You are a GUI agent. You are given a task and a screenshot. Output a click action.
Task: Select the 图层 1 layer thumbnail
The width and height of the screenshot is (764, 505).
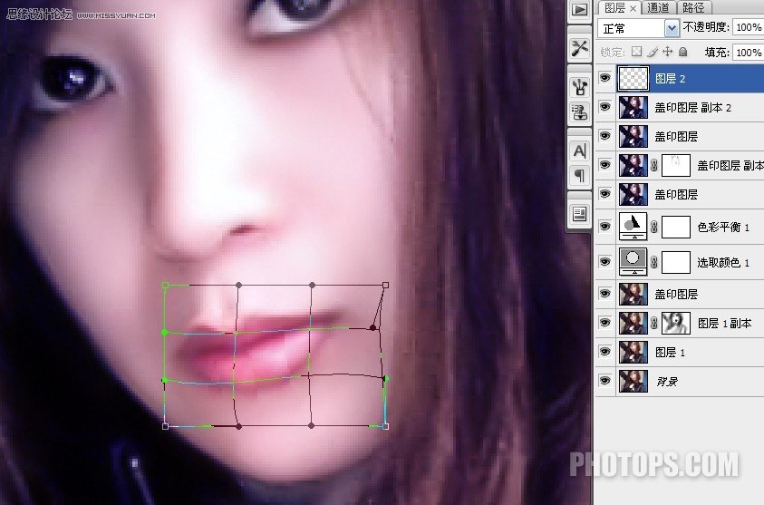coord(633,352)
